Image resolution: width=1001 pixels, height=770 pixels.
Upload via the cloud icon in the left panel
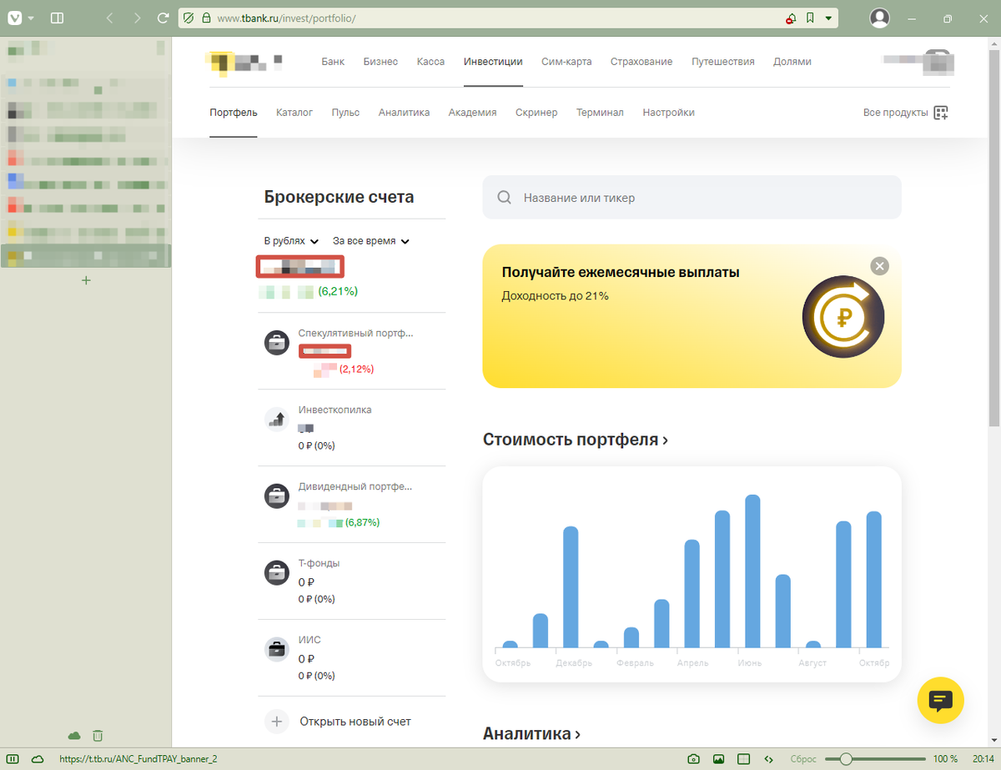73,736
